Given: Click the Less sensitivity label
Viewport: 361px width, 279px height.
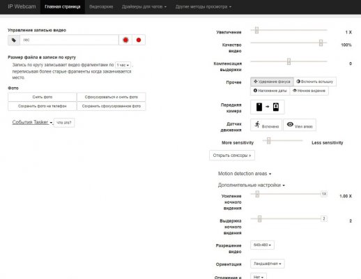Looking at the screenshot, I should click(327, 142).
